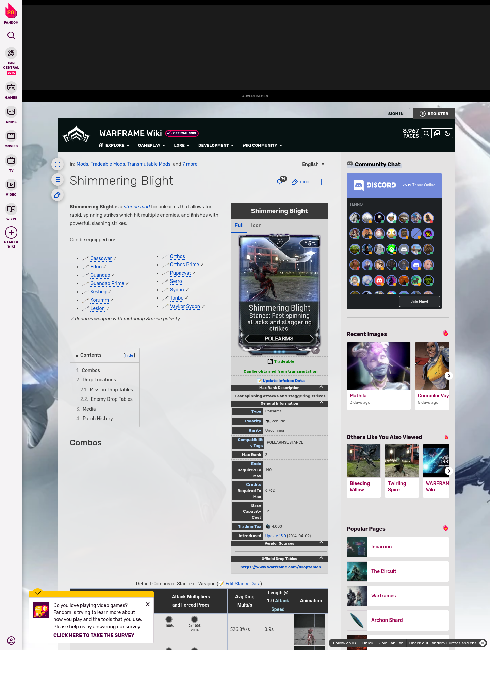Viewport: 490px width, 680px height.
Task: Open the Vaykor Sydon weapon link
Action: (185, 306)
